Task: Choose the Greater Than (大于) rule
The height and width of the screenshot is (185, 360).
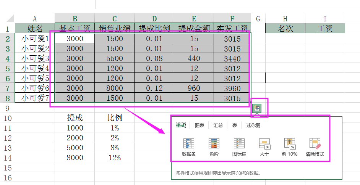Action: [264, 147]
